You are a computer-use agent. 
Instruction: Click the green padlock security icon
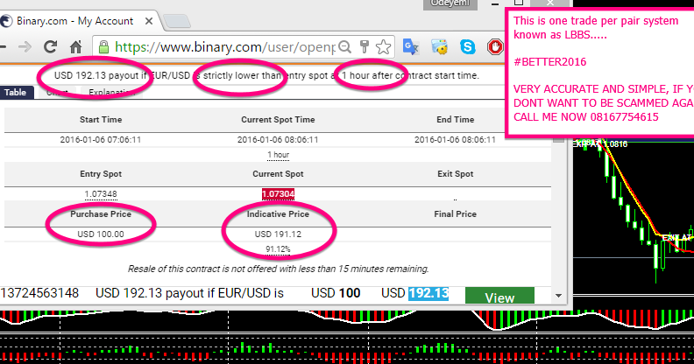click(103, 47)
